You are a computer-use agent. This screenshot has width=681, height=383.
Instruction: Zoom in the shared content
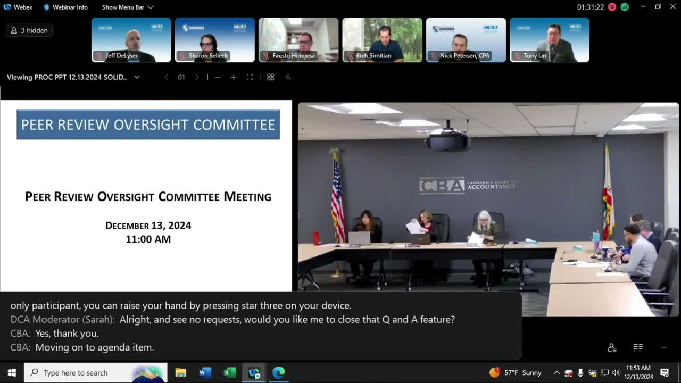coord(234,77)
